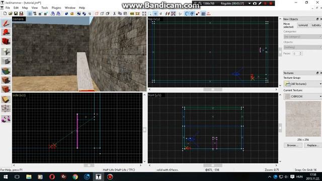Open the Current Texture CXBRICKK dropdown
The image size is (322, 181).
click(303, 96)
